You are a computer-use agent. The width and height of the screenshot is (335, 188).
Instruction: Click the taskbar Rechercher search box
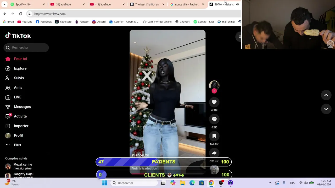[134, 183]
